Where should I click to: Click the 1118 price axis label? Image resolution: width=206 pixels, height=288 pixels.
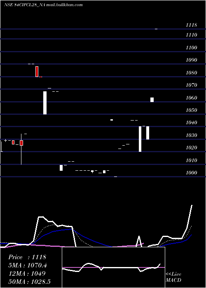191,25
